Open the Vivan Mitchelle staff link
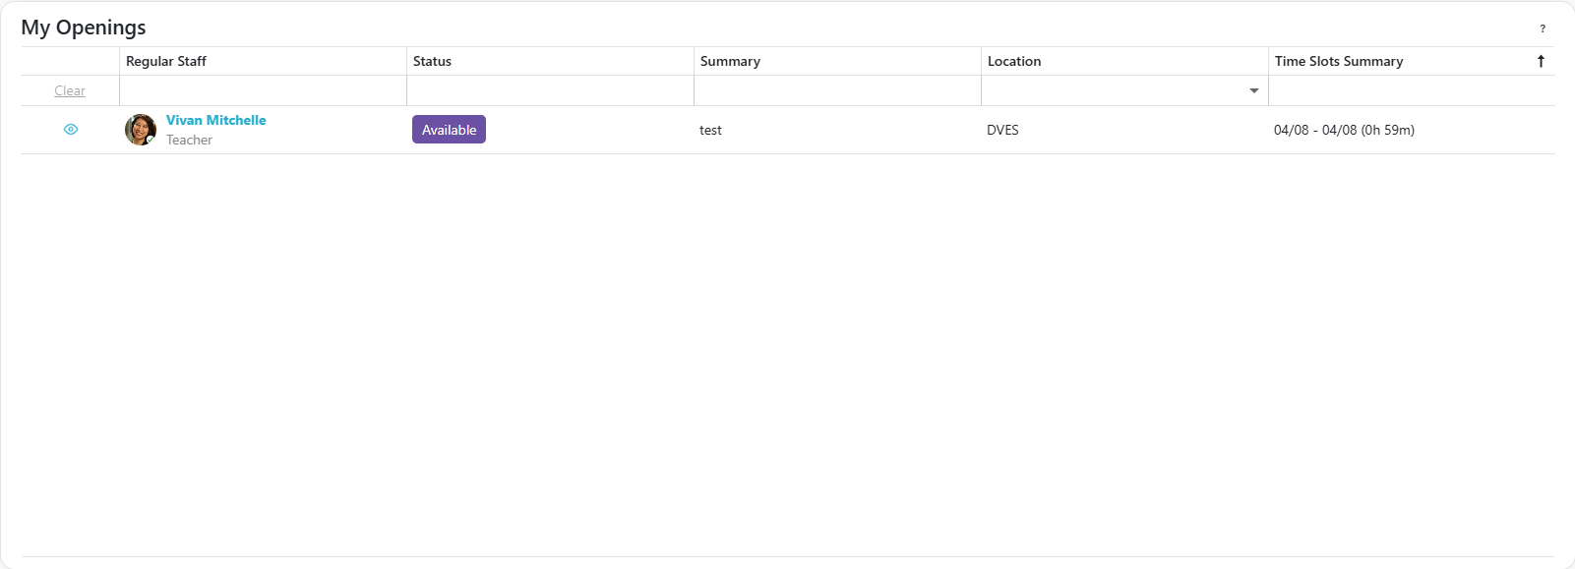 (x=215, y=120)
